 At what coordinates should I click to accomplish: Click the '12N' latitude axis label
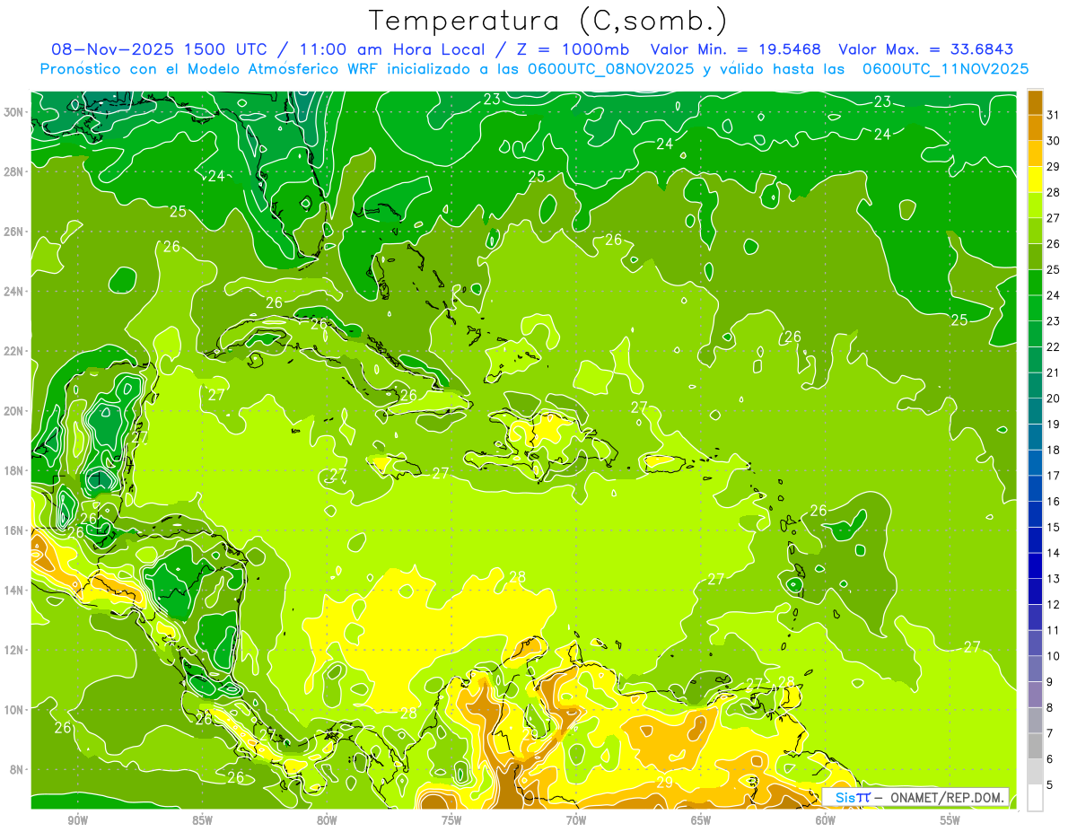[14, 650]
